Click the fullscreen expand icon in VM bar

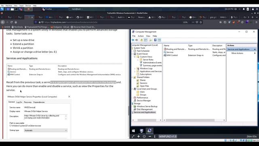click(133, 136)
